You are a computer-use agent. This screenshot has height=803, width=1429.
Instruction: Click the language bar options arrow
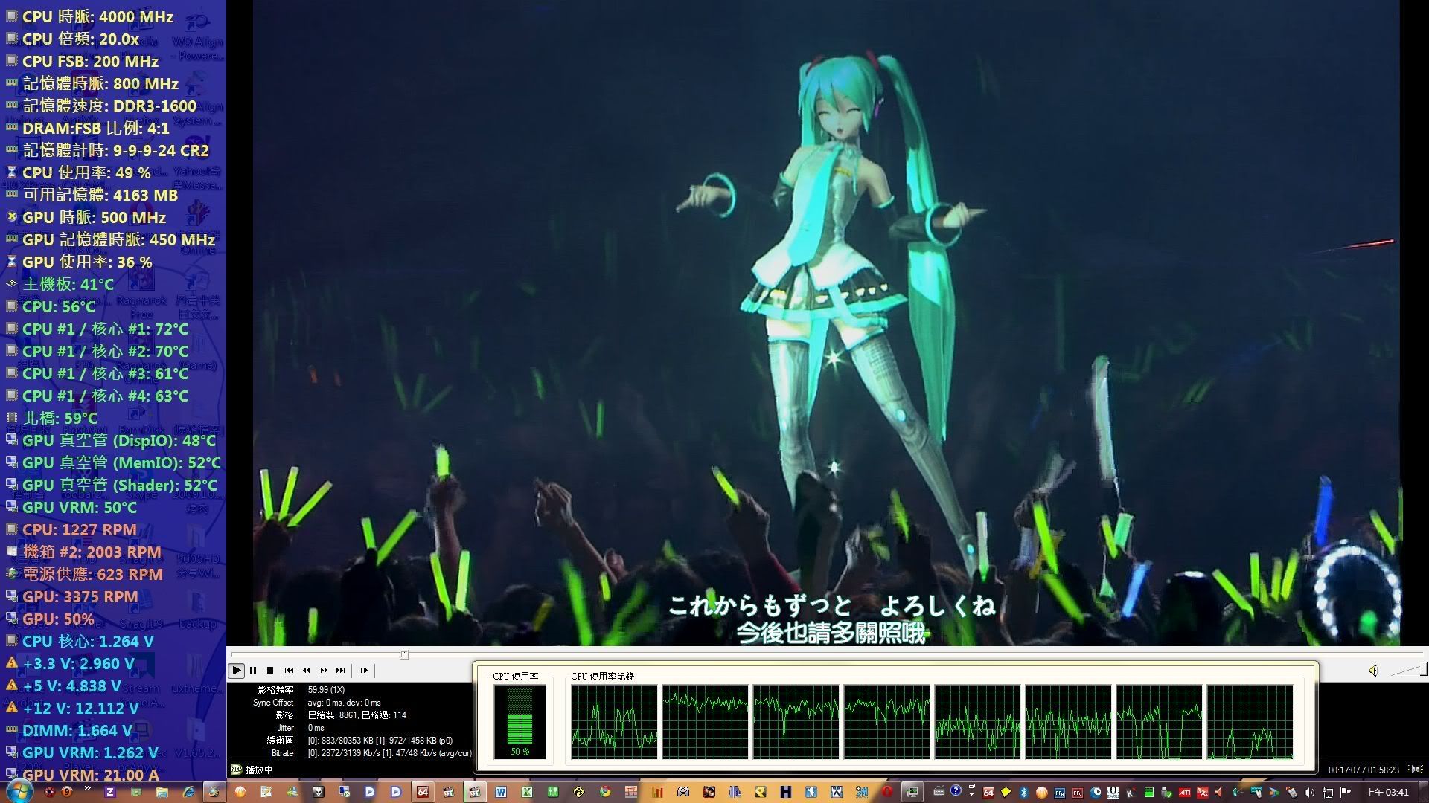971,794
